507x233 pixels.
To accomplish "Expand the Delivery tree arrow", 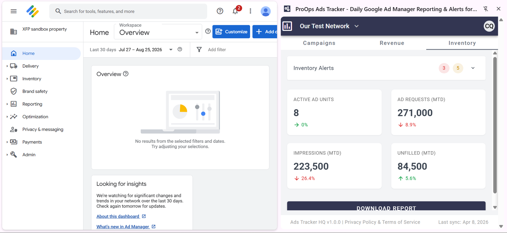I will point(7,66).
